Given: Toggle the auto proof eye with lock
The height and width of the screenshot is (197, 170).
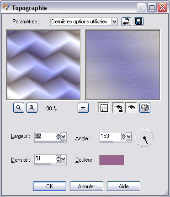Looking at the screenshot, I should (118, 108).
